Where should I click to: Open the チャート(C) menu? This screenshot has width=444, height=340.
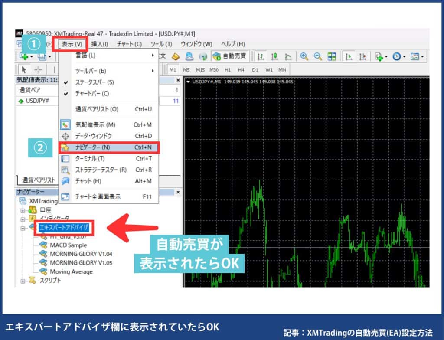(x=129, y=44)
